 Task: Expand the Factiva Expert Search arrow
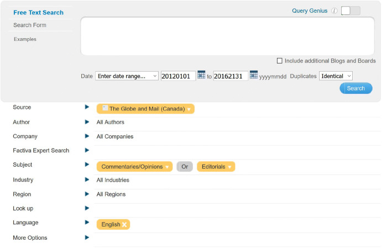[87, 150]
